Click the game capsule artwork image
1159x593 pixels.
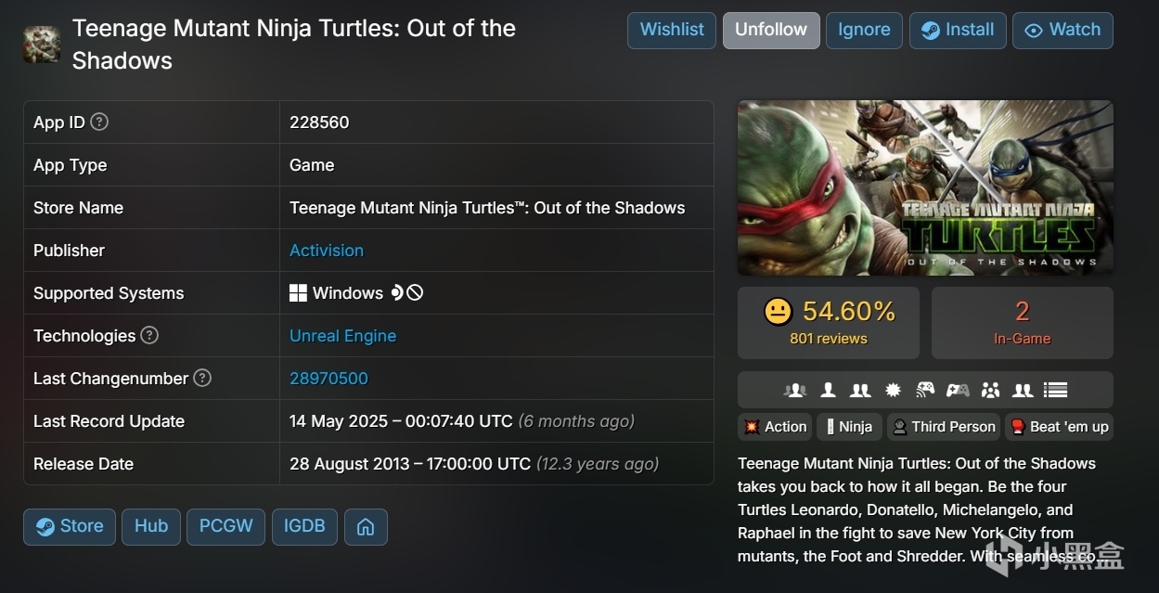[x=925, y=187]
